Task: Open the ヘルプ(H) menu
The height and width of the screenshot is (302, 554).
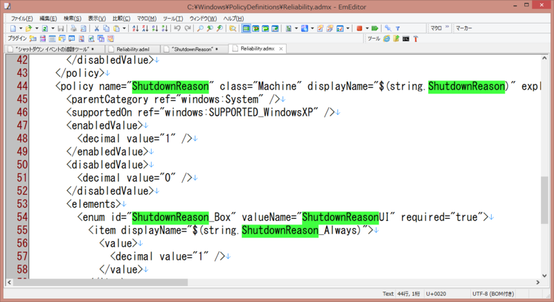Action: [233, 19]
